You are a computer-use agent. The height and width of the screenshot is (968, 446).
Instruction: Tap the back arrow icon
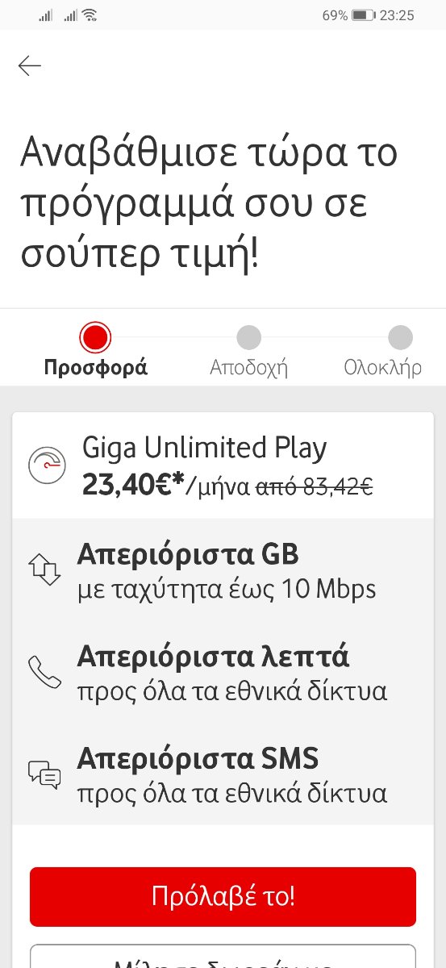point(30,66)
